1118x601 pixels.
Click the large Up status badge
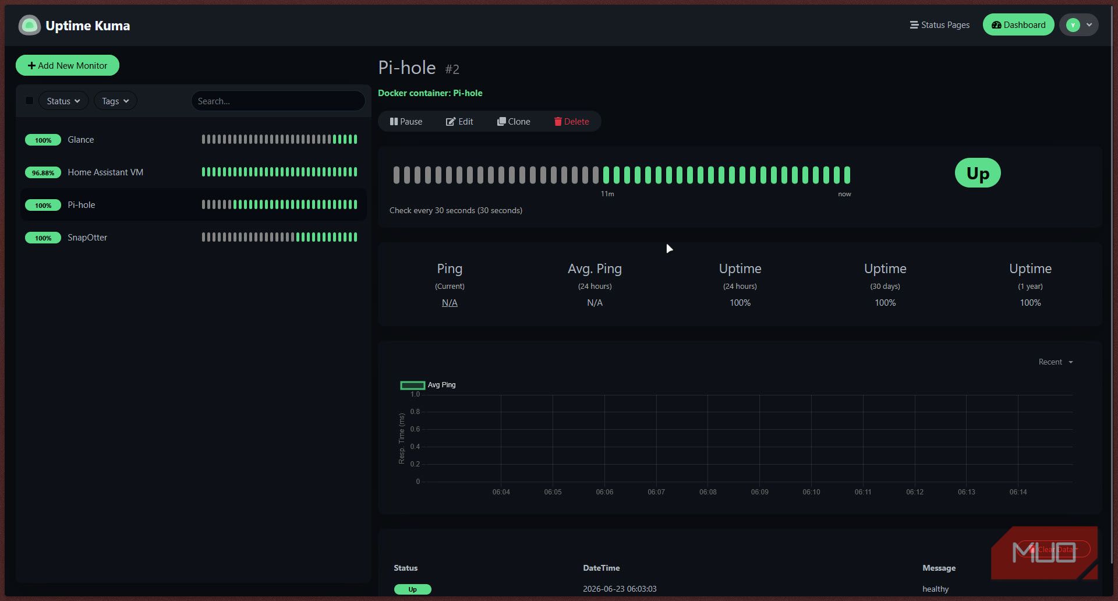pyautogui.click(x=978, y=173)
